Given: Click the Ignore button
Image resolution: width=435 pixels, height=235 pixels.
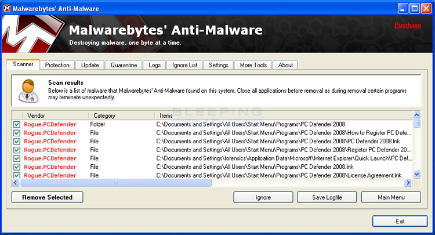Looking at the screenshot, I should [263, 197].
